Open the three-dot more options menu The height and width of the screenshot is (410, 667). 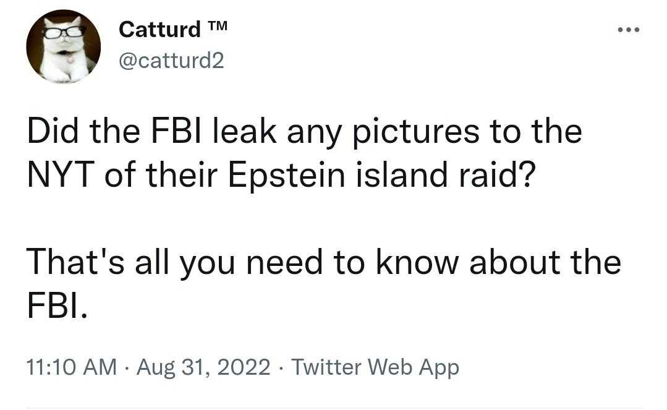coord(629,30)
